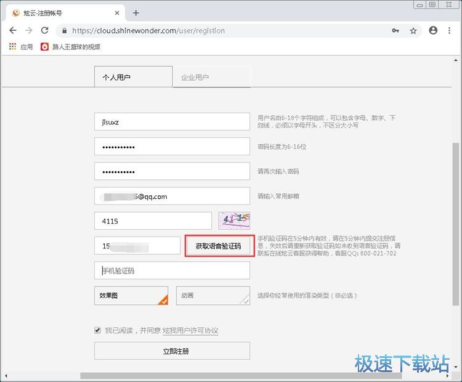The width and height of the screenshot is (462, 382).
Task: Open the Chrome profile avatar
Action: [433, 30]
